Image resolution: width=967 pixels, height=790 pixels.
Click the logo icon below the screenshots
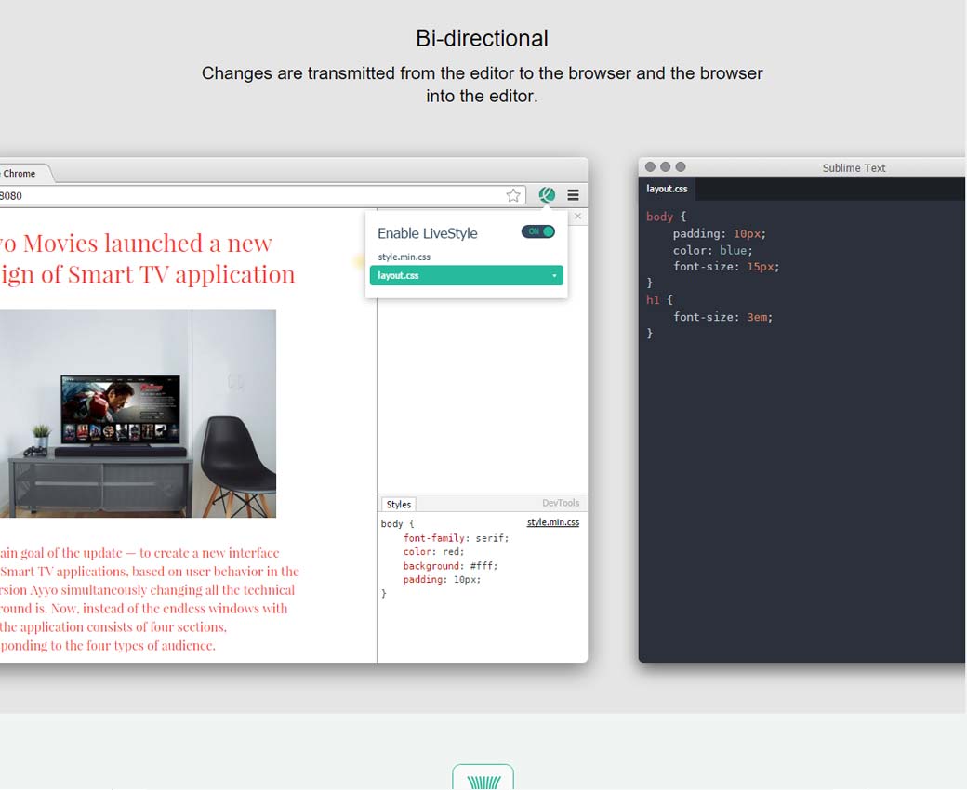tap(483, 779)
